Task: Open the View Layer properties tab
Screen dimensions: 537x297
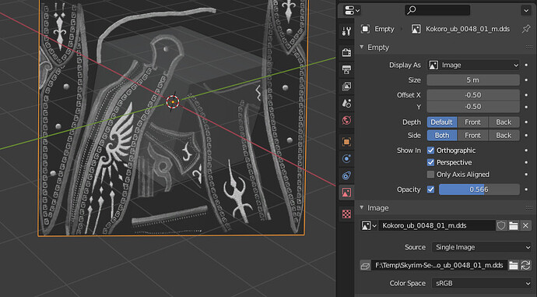Action: click(346, 86)
